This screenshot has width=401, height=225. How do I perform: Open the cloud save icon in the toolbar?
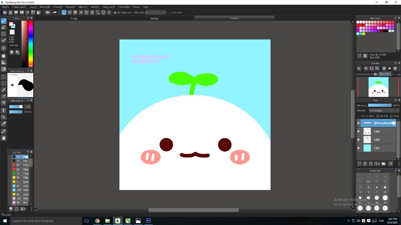(x=5, y=12)
